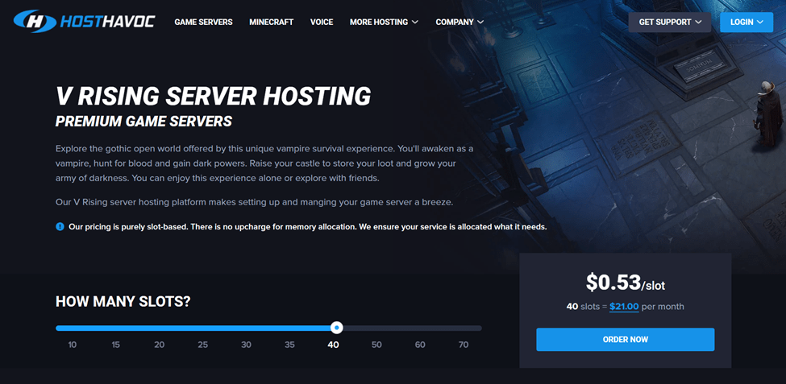786x384 pixels.
Task: Select maximum 70 slots on slider
Action: [x=464, y=345]
